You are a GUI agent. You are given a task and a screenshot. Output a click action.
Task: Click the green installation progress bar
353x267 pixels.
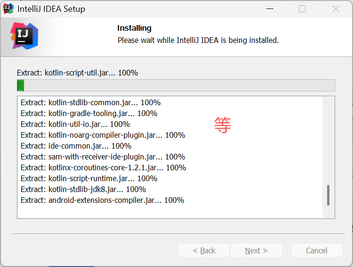[176, 85]
